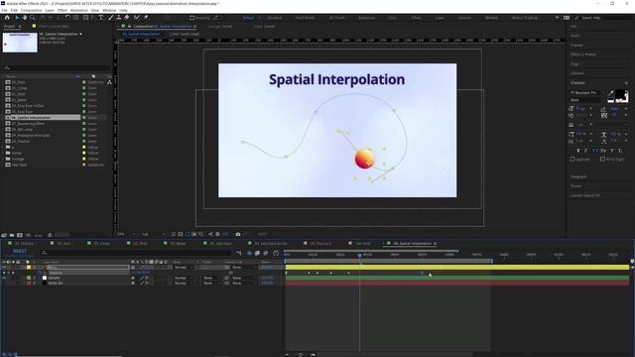Viewport: 635px width, 357px height.
Task: Take snapshot with camera icon in viewer
Action: pyautogui.click(x=238, y=234)
